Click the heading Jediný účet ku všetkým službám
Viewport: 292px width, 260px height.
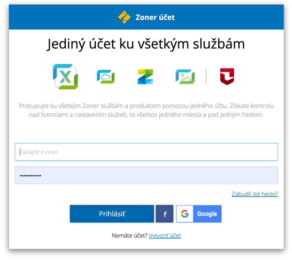pyautogui.click(x=146, y=44)
